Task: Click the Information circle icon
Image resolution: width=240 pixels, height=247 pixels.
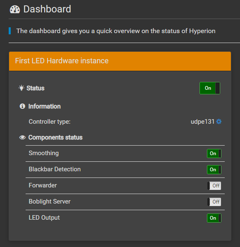Action: [x=22, y=106]
